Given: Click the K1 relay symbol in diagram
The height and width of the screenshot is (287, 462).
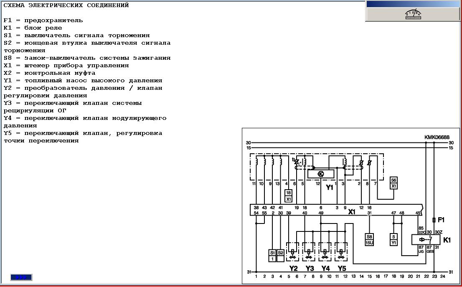Looking at the screenshot, I should pos(426,239).
